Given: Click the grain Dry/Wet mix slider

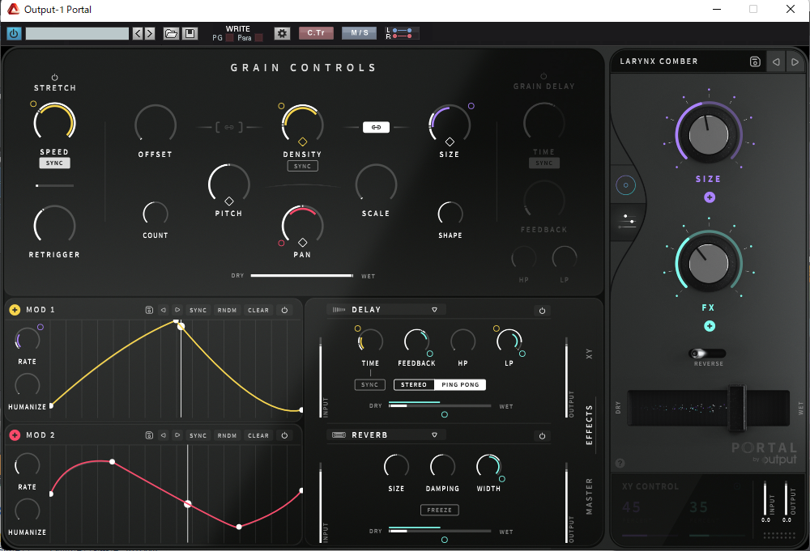Looking at the screenshot, I should point(302,275).
